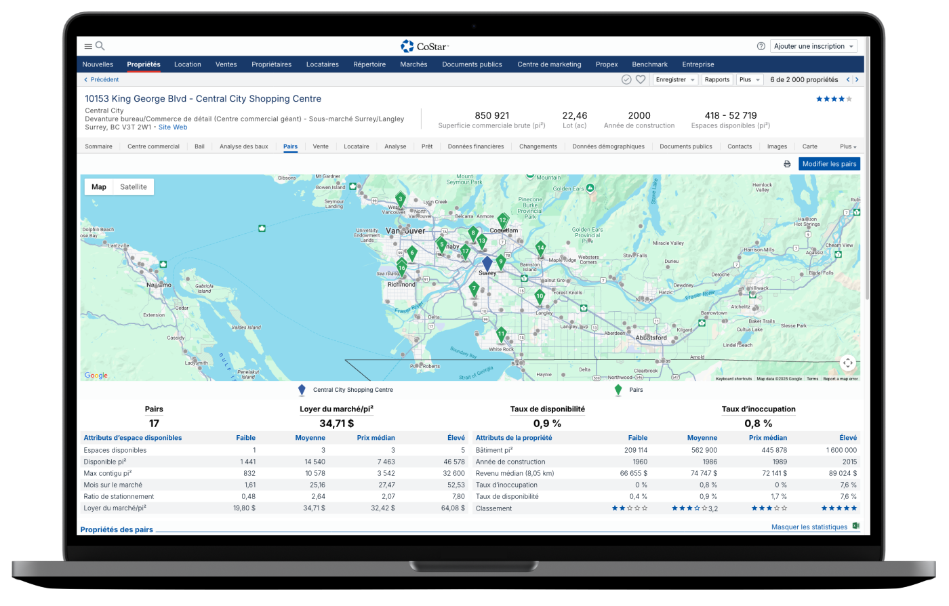Go to next property arrow
The height and width of the screenshot is (606, 949).
[x=857, y=79]
